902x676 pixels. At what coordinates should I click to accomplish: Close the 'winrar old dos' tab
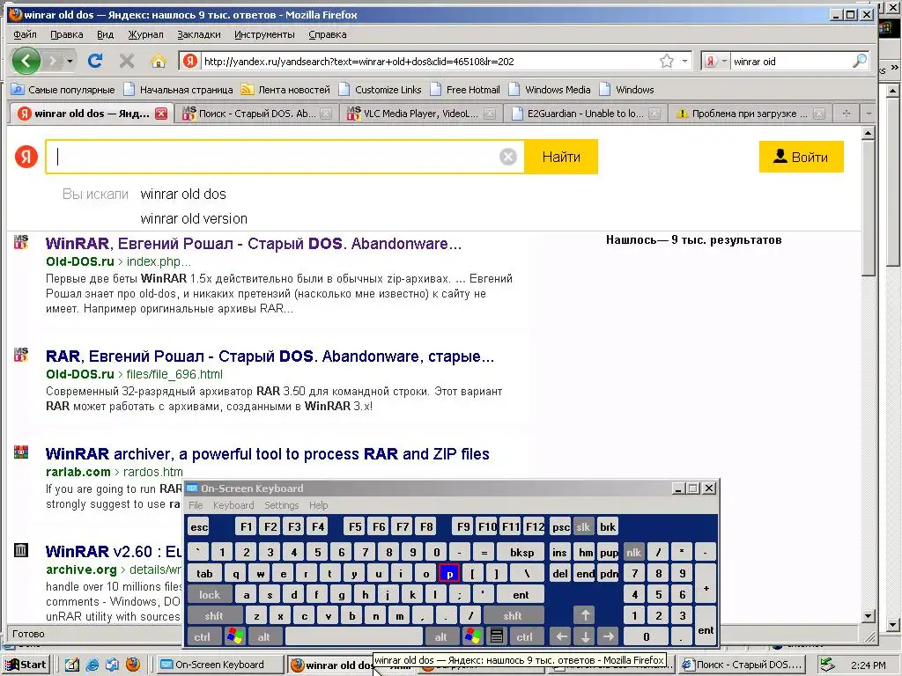click(x=162, y=114)
